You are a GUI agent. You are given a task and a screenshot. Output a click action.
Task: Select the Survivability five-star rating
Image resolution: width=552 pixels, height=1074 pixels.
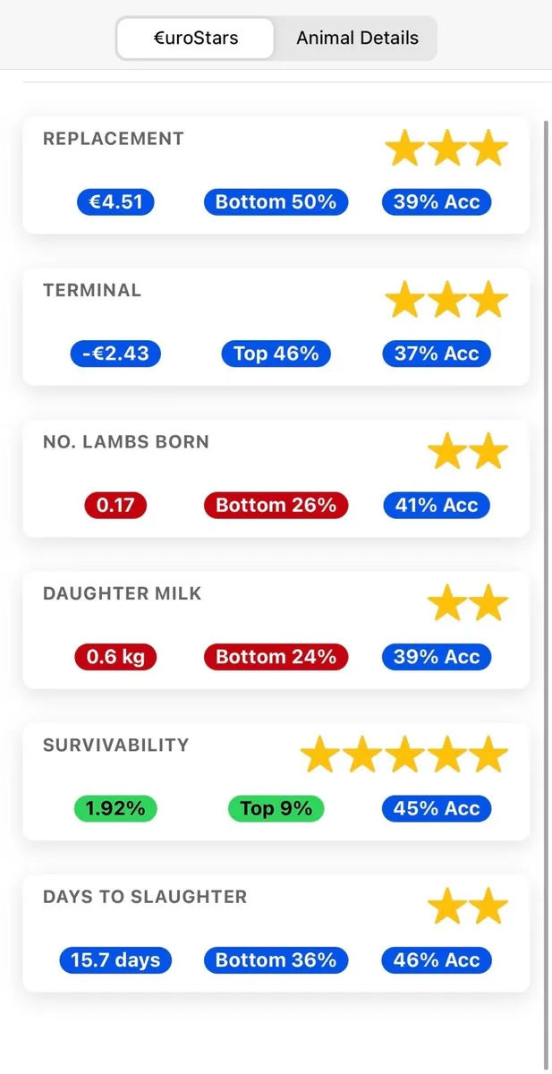click(x=404, y=755)
